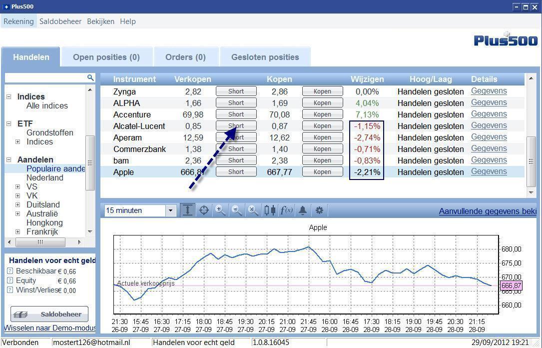Click Short for Accenture
Image resolution: width=542 pixels, height=348 pixels.
point(236,114)
